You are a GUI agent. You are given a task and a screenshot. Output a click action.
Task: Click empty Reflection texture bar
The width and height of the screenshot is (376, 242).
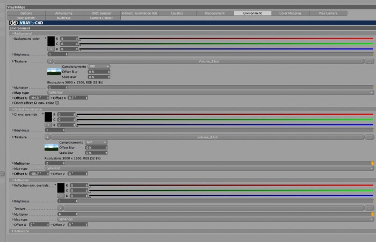click(x=214, y=208)
